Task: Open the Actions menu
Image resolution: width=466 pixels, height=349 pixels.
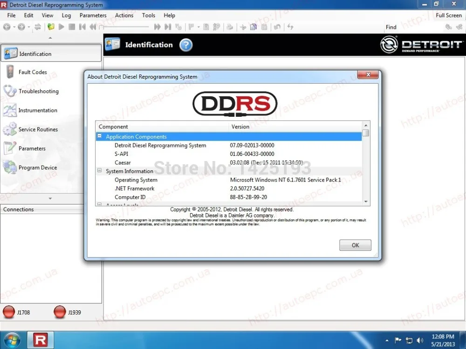Action: pos(124,15)
